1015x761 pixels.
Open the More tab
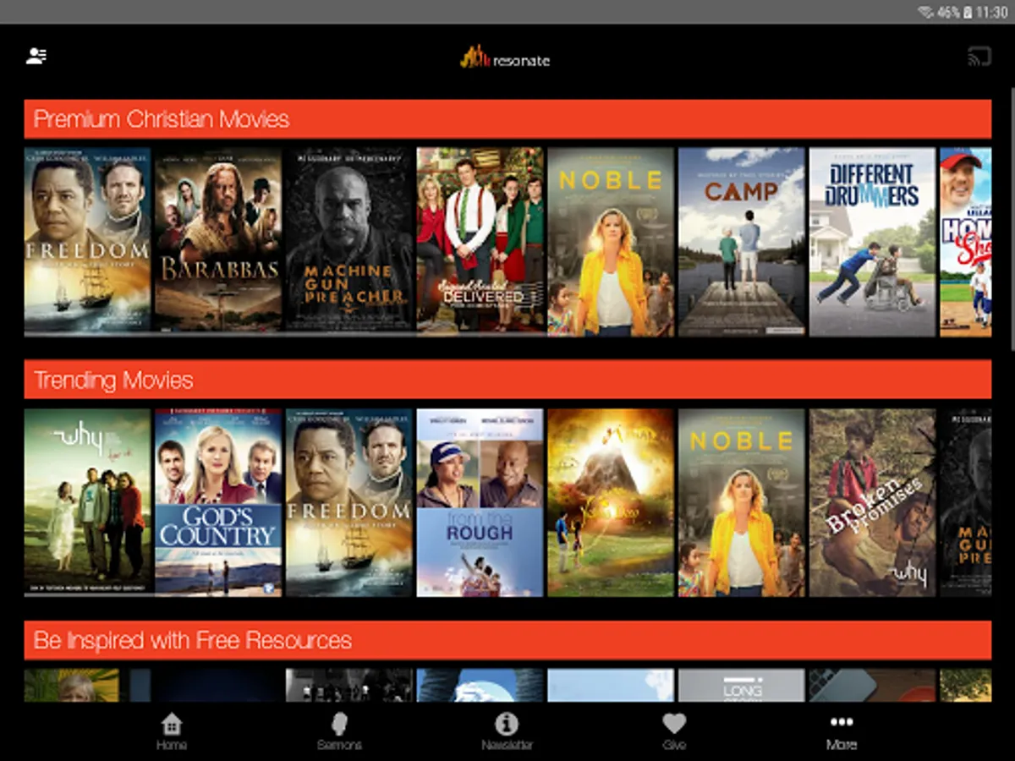pos(842,731)
